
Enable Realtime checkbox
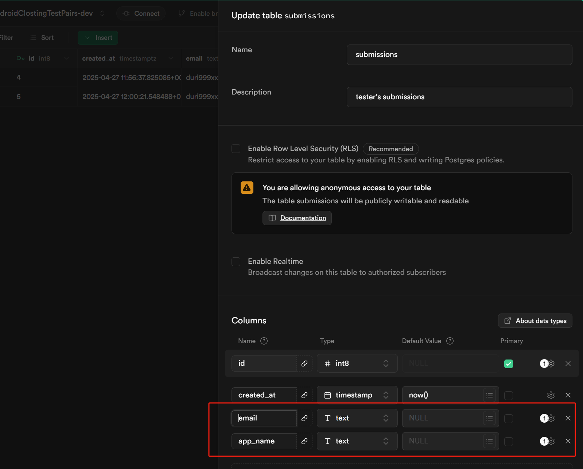coord(236,262)
